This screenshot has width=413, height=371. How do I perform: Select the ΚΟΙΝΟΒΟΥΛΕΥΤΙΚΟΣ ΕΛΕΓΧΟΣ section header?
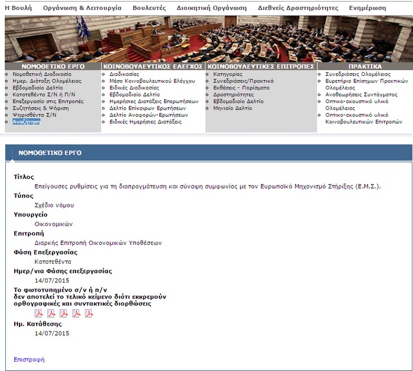153,67
